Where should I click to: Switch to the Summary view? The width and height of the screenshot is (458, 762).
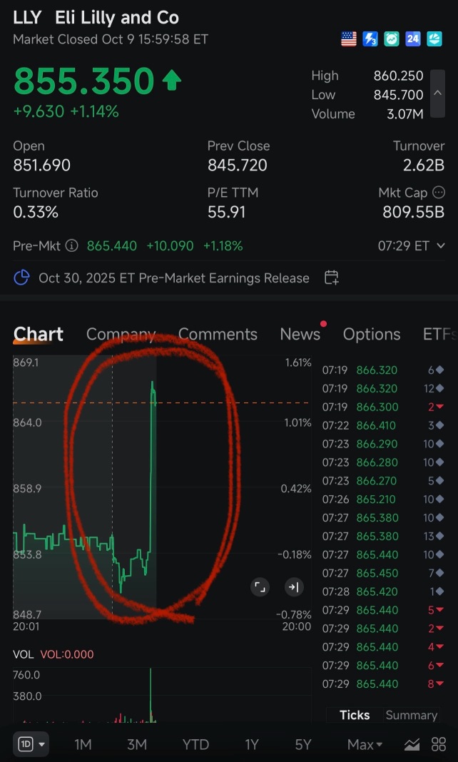tap(411, 715)
